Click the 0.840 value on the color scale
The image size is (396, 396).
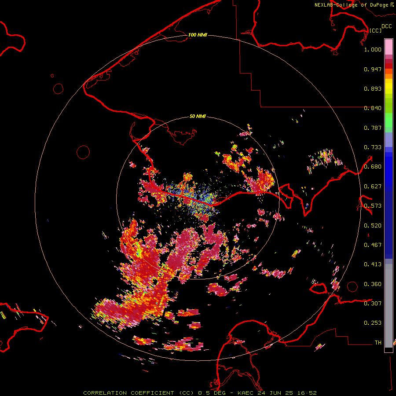click(373, 108)
